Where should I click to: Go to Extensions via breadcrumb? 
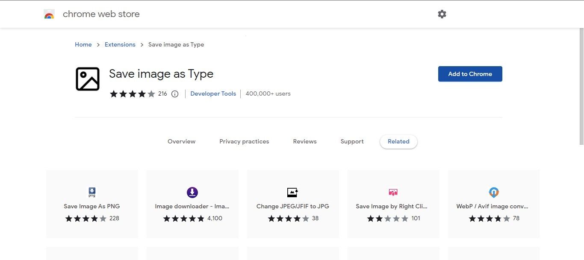point(120,44)
